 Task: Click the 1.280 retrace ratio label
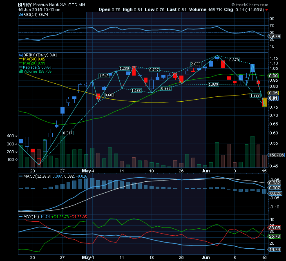pyautogui.click(x=124, y=68)
